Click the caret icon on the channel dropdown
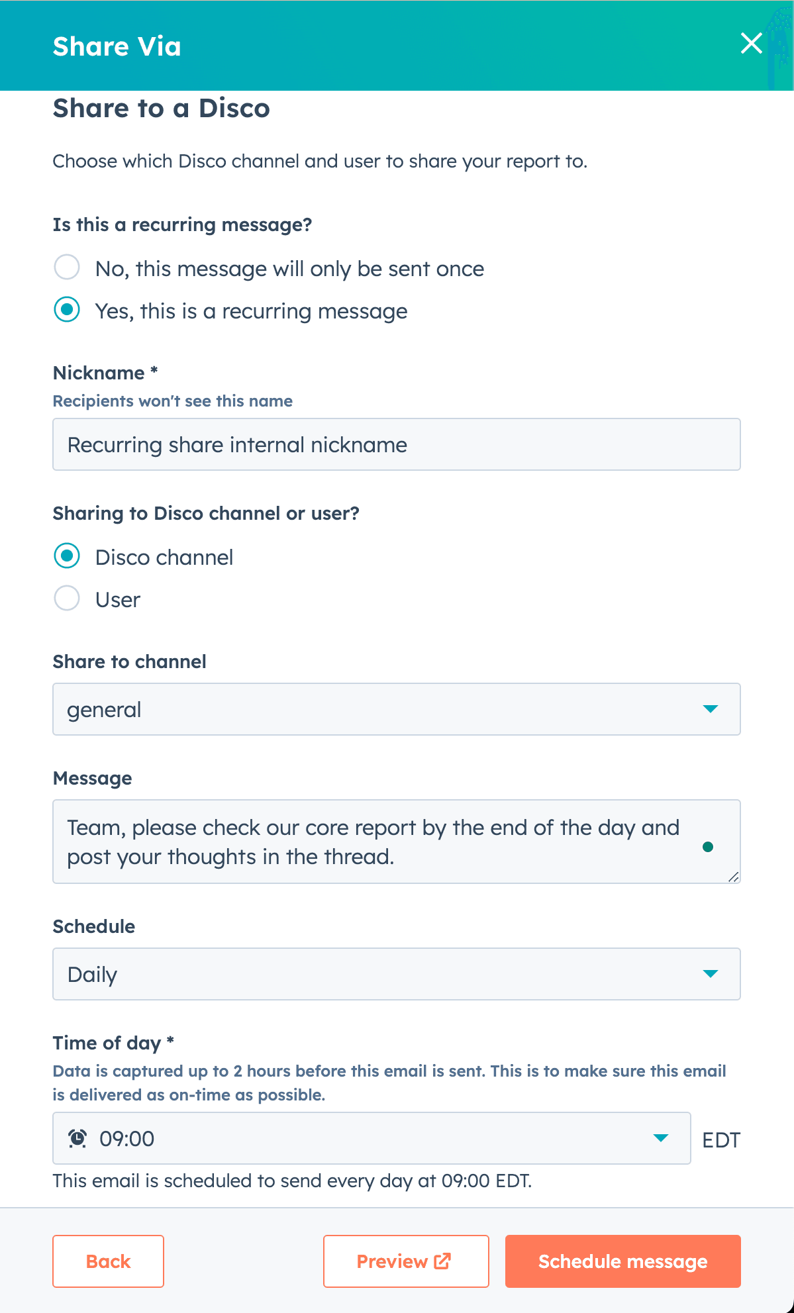 pos(711,709)
